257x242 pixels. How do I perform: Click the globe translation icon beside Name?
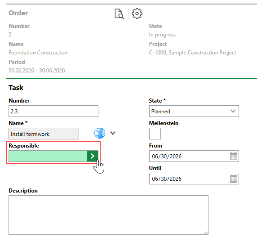(100, 133)
